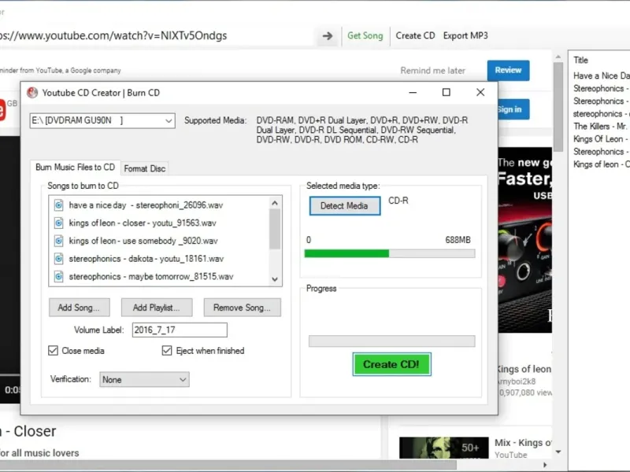Select Have a Nice Day in Title list
This screenshot has width=630, height=472.
pos(601,76)
